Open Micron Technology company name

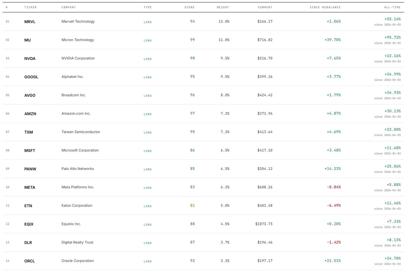pyautogui.click(x=78, y=40)
